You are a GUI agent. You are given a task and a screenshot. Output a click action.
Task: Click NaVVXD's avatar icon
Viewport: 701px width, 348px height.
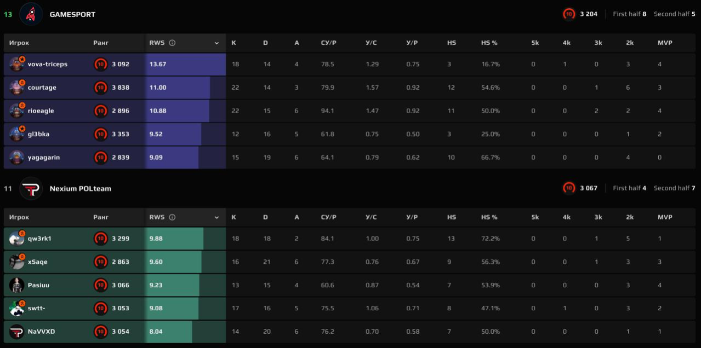click(16, 332)
